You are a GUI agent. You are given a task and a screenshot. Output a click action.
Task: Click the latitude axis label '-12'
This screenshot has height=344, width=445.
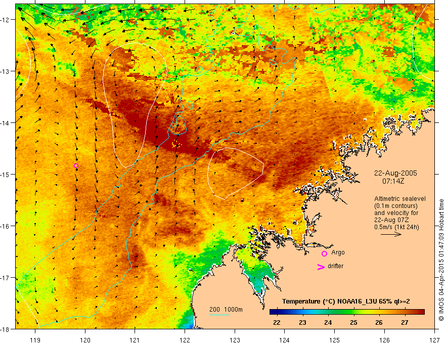click(6, 20)
